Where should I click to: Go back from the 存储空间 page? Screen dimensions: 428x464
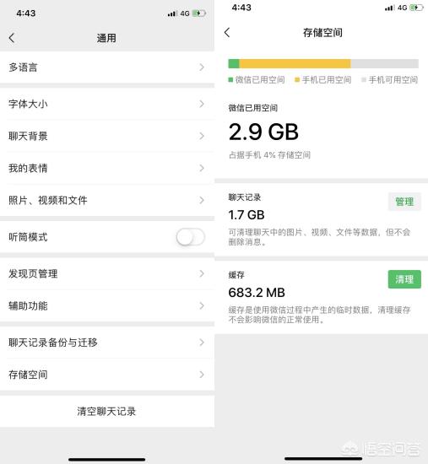click(227, 32)
